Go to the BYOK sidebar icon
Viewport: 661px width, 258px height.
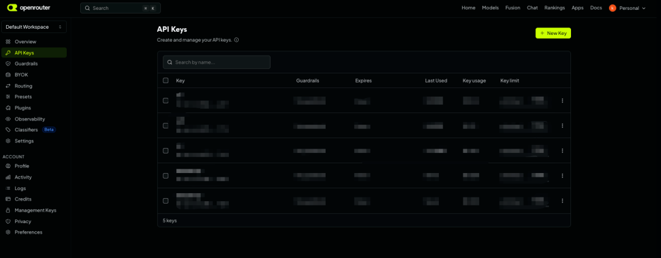(x=8, y=75)
